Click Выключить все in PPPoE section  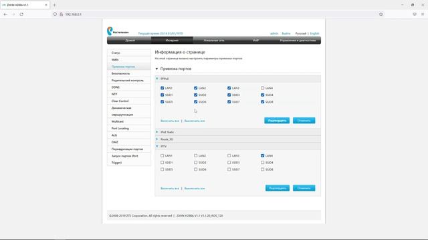coord(195,121)
